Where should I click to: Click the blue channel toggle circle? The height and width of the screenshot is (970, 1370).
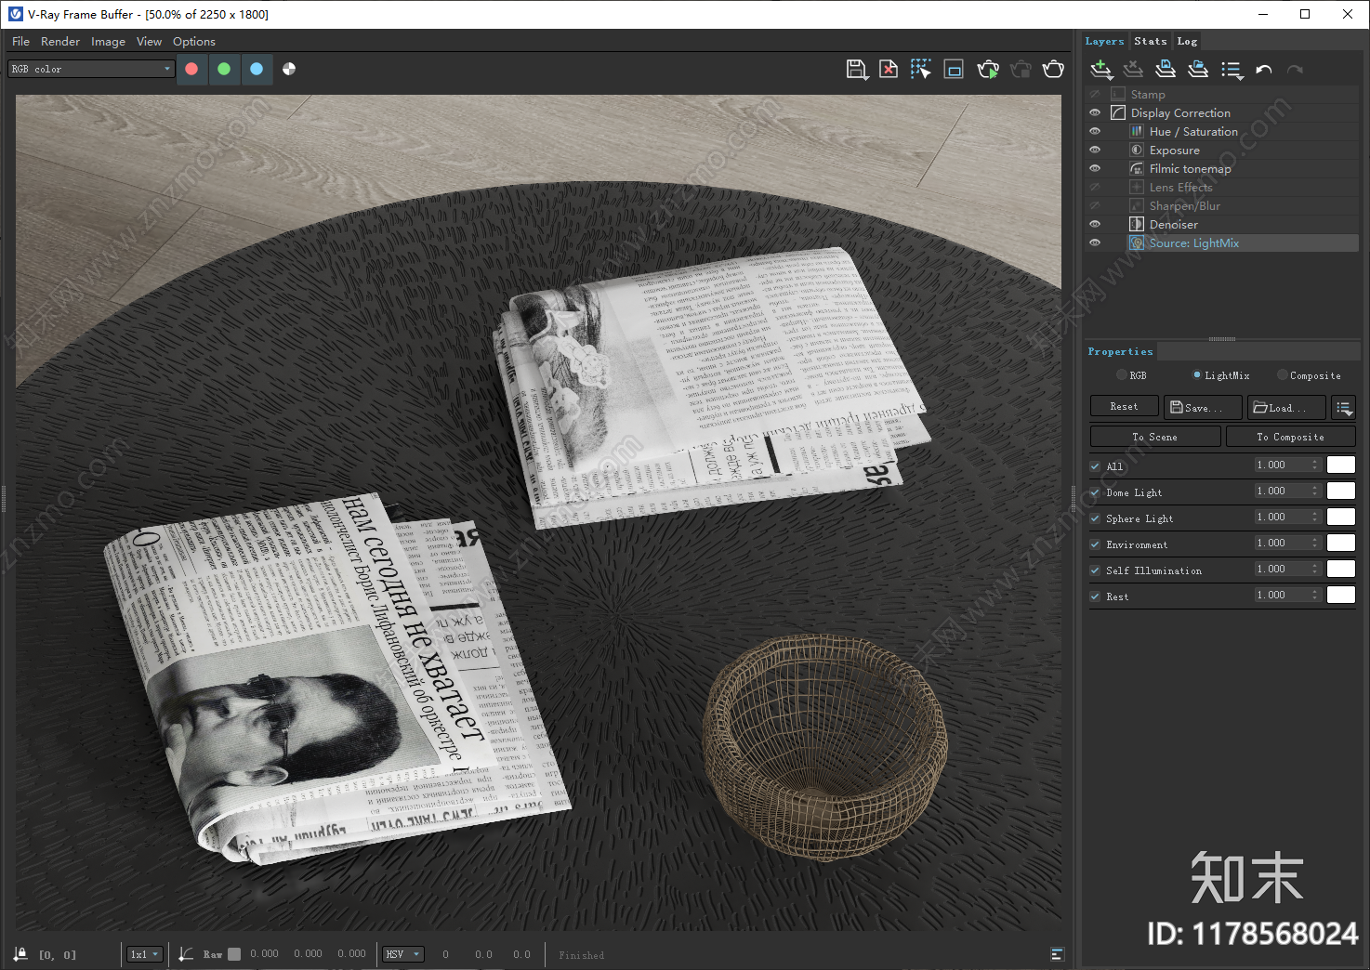[x=257, y=69]
